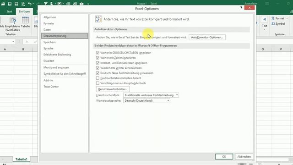Click the Formel pi icon

pos(273,18)
